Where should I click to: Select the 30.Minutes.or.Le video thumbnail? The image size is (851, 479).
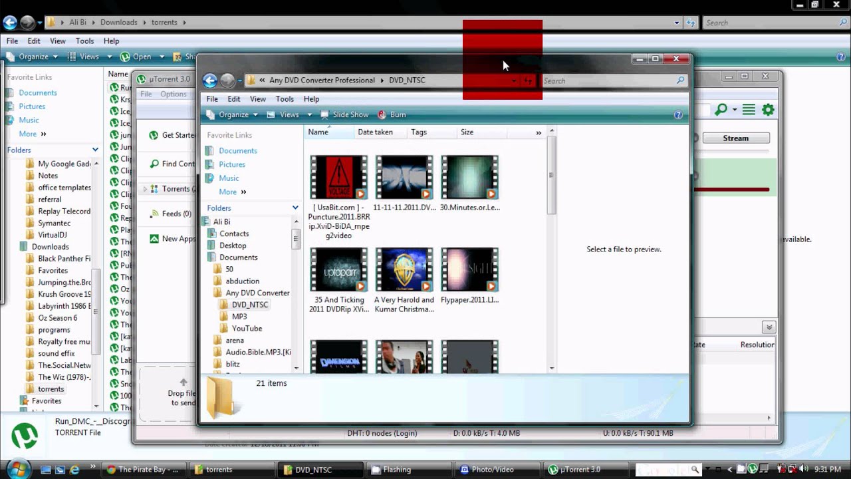click(x=469, y=178)
